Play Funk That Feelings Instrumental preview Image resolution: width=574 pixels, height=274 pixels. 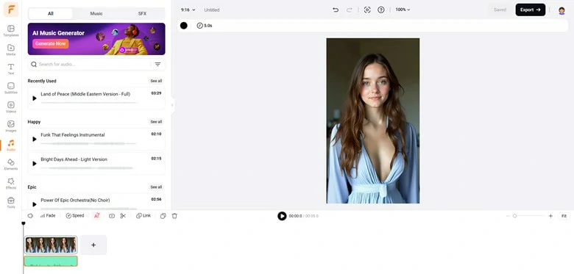[35, 139]
